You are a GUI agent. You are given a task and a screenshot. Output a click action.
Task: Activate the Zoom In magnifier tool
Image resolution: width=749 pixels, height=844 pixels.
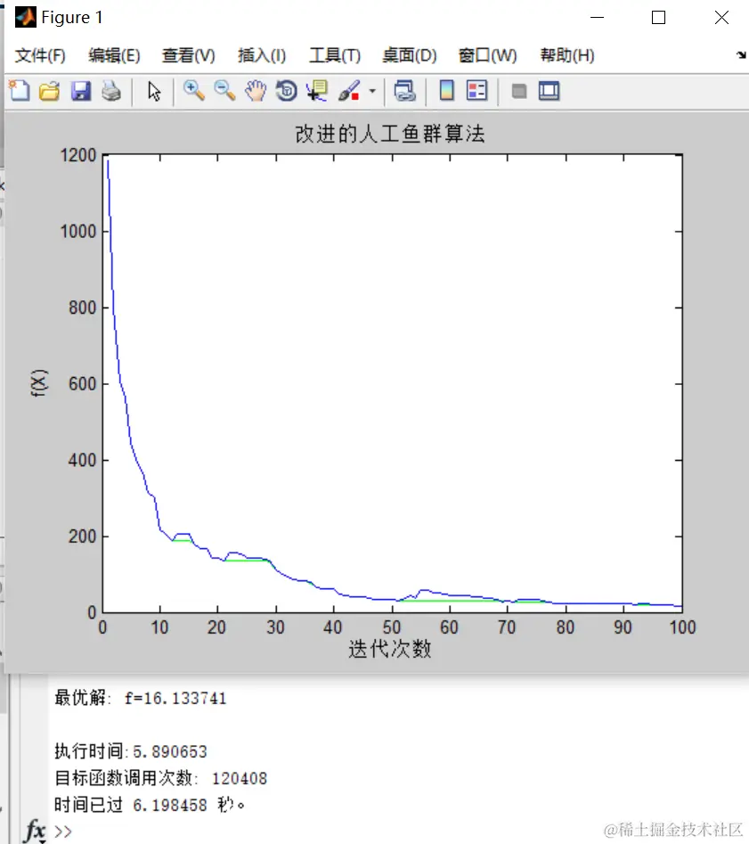coord(194,91)
